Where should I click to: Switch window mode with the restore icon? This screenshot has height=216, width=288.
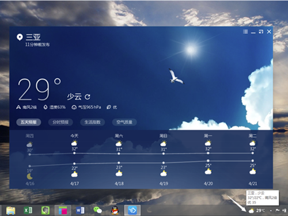(261, 32)
